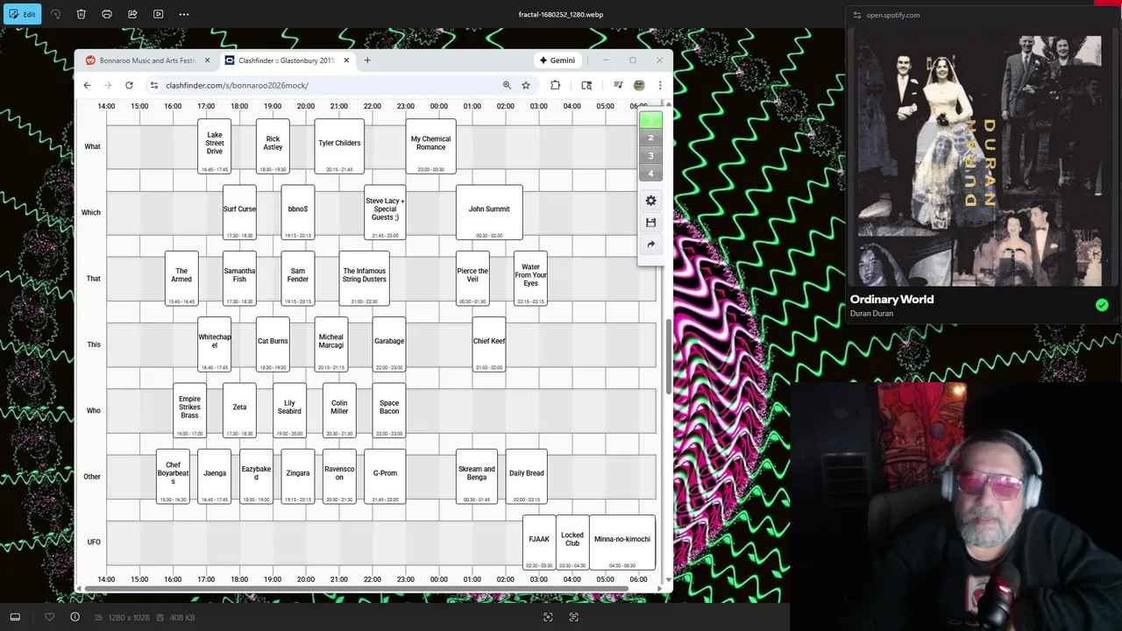Screen dimensions: 1122x631
Task: Bookmark this page with the star icon
Action: (526, 85)
